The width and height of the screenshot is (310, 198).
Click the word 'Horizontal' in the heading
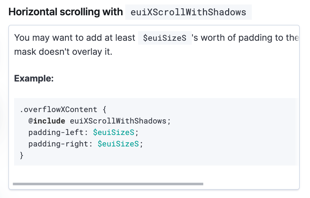[33, 12]
